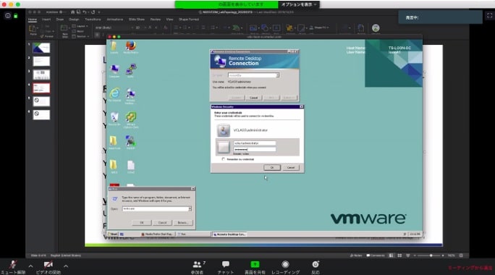The width and height of the screenshot is (495, 275).
Task: Click Cancel in Windows Security dialog
Action: [x=291, y=167]
